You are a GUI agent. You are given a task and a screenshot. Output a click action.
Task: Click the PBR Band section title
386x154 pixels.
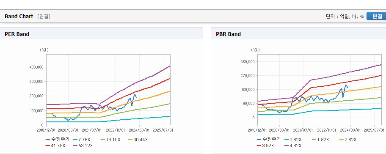click(x=228, y=34)
